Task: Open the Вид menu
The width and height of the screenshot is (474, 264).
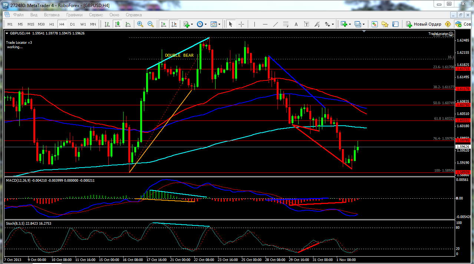Action: 34,15
